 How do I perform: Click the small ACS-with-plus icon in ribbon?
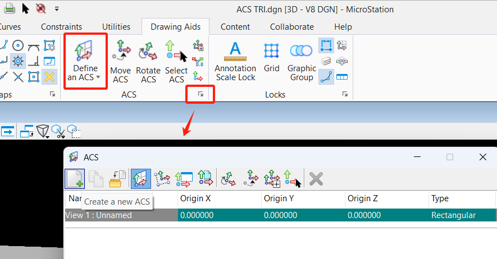[x=198, y=45]
